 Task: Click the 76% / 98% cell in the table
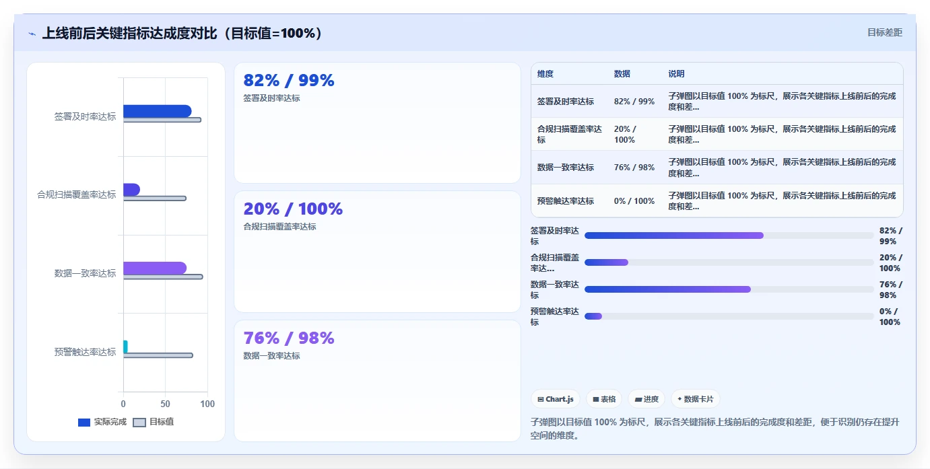pos(634,168)
